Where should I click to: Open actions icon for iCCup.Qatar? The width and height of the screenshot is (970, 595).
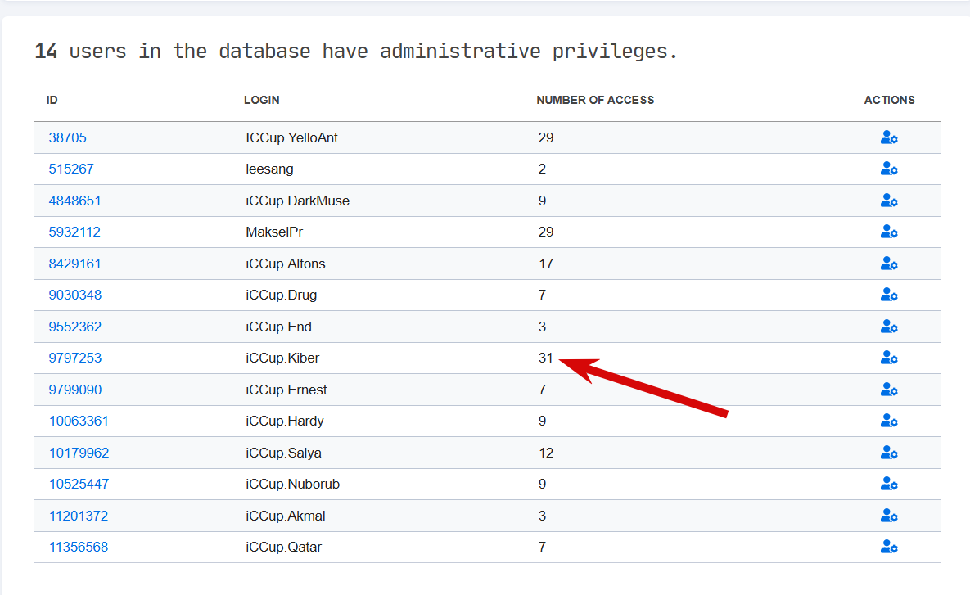tap(889, 547)
